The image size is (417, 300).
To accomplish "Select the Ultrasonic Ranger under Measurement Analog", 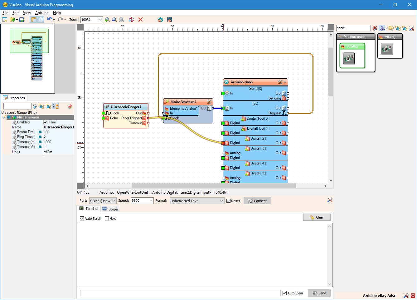I will tap(349, 58).
